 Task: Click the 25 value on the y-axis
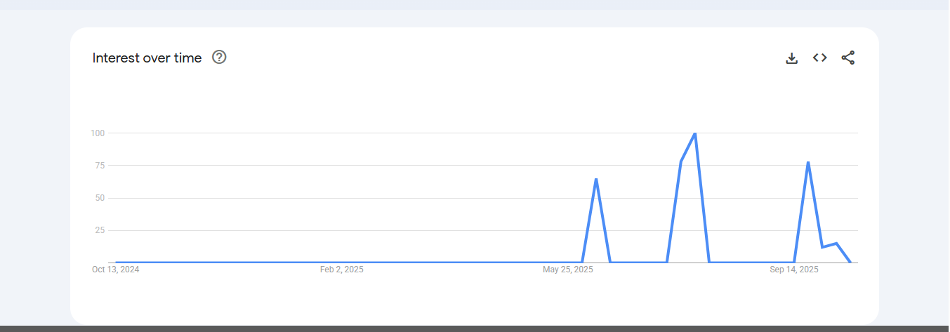click(99, 230)
